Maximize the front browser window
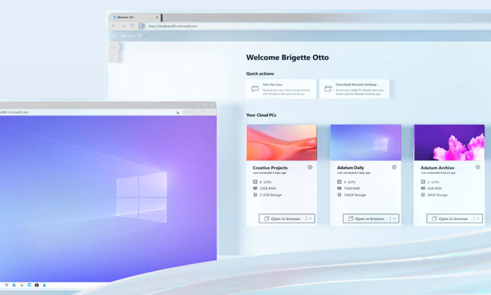 pyautogui.click(x=204, y=105)
